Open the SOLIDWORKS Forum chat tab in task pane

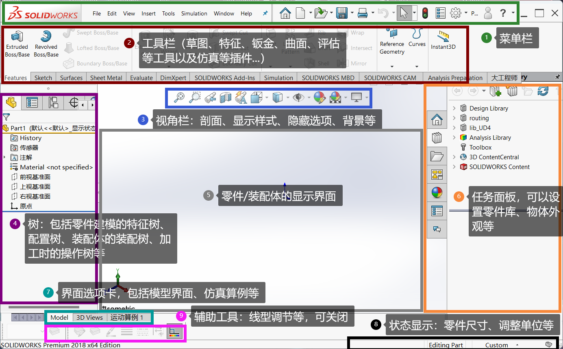point(437,229)
